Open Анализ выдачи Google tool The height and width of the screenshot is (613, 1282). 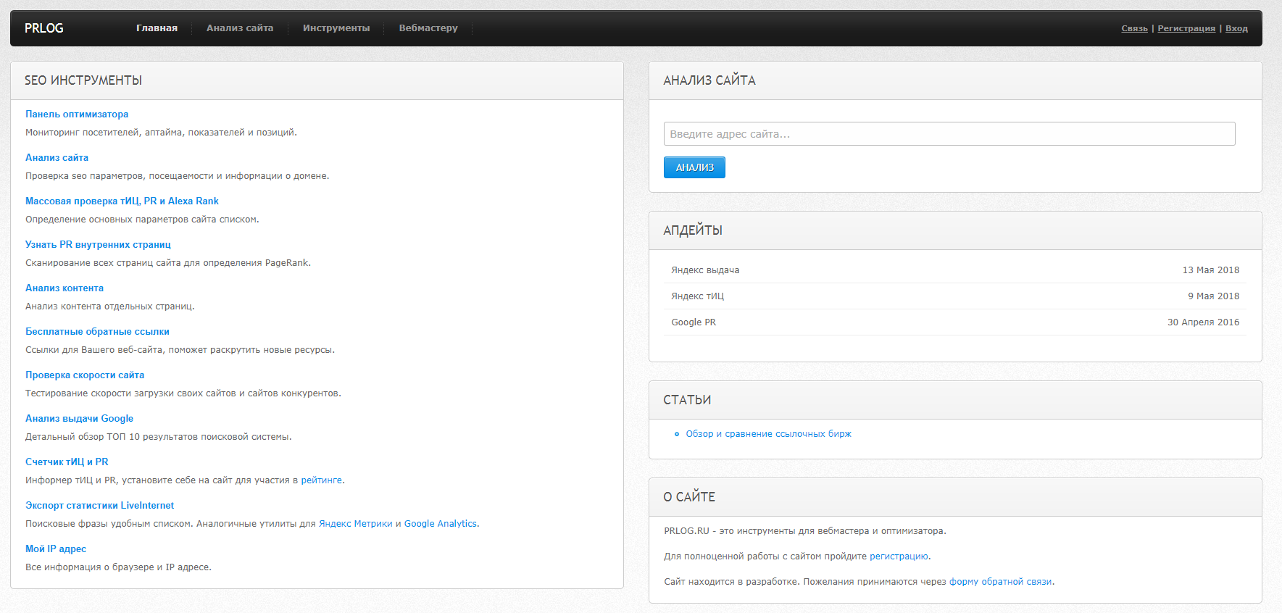tap(79, 419)
